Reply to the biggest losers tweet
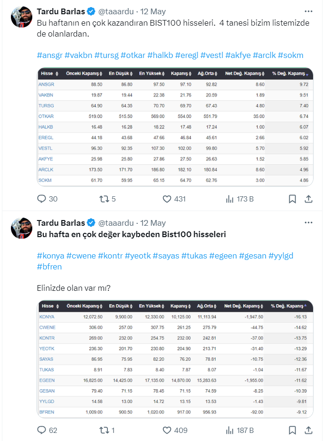324x441 pixels. tap(42, 430)
